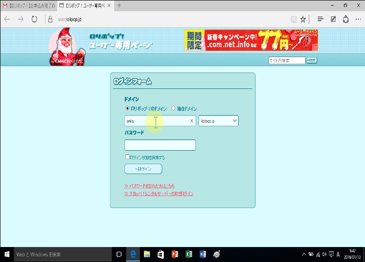Click the padlock icon in address bar
The height and width of the screenshot is (262, 365).
click(50, 19)
